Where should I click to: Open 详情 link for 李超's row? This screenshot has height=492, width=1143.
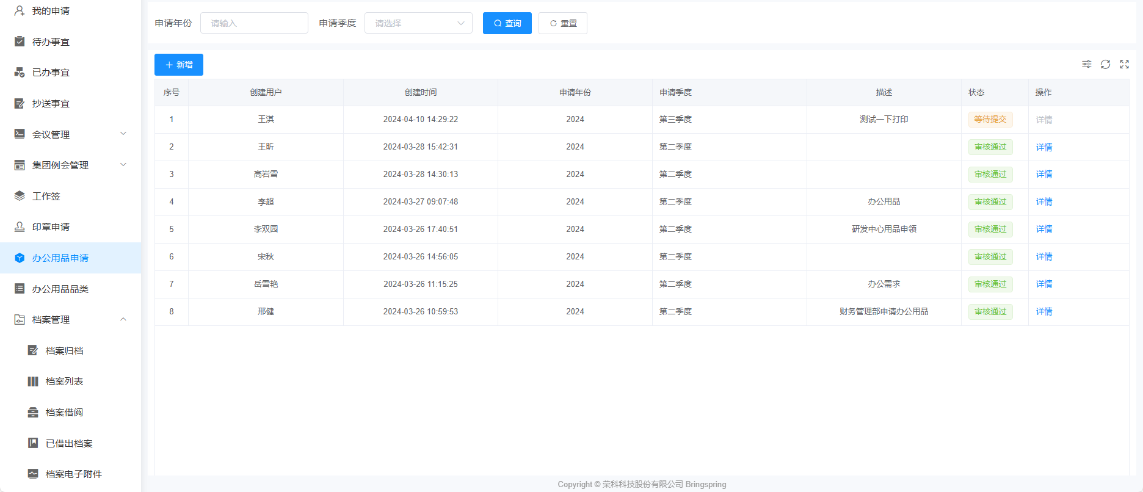click(1043, 202)
